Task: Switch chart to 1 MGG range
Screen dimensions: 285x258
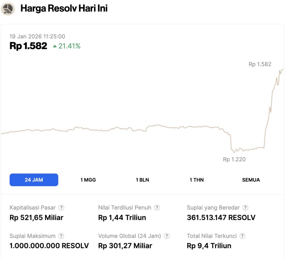Action: click(x=88, y=180)
